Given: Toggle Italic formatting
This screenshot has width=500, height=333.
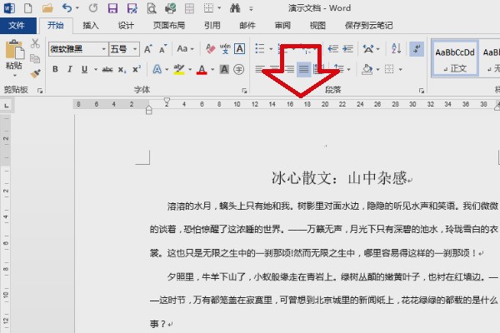Looking at the screenshot, I should pos(70,69).
